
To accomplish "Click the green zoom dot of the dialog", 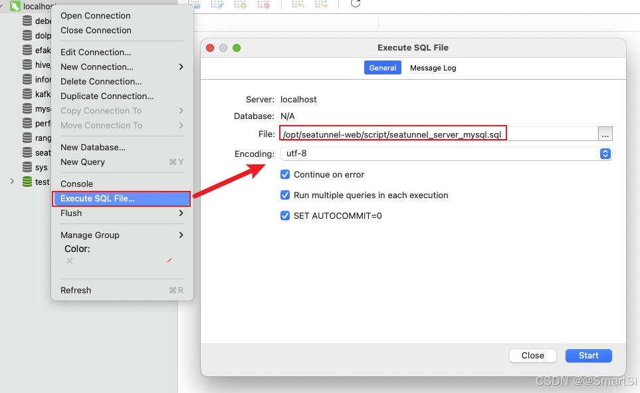I will tap(237, 48).
